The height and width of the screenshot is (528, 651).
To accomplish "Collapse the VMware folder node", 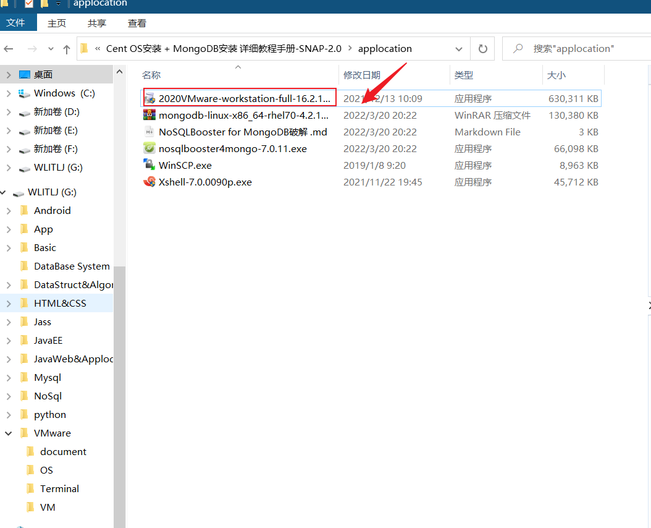I will (x=8, y=433).
